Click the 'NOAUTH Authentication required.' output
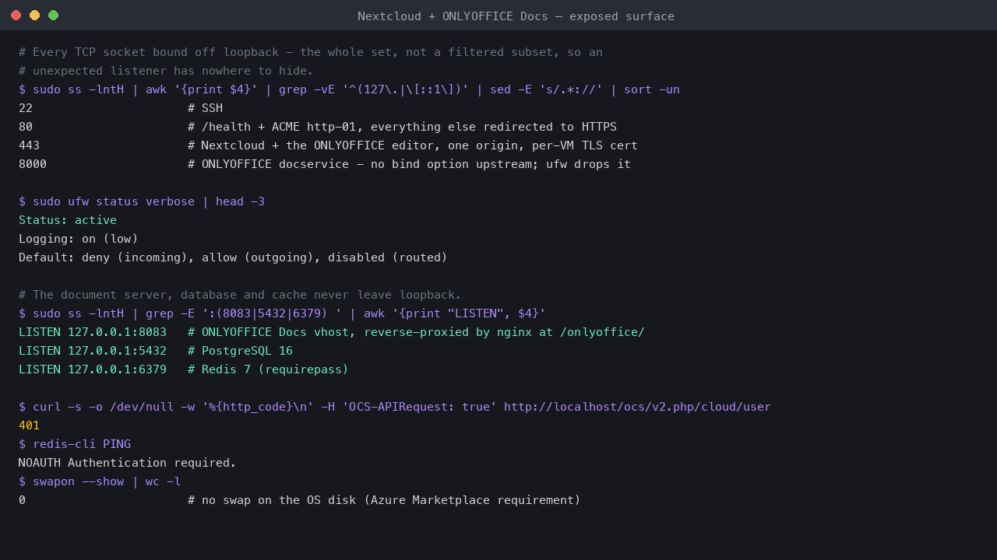997x560 pixels. click(128, 463)
